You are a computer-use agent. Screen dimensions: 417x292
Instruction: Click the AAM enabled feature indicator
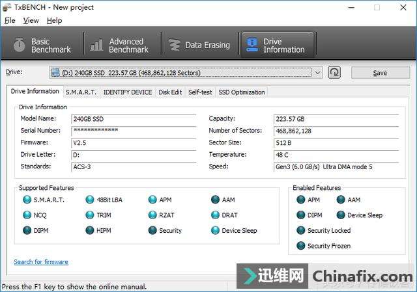click(341, 200)
